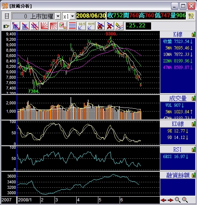Click the 融資餘額 indicator header
The width and height of the screenshot is (197, 205).
coord(177,175)
